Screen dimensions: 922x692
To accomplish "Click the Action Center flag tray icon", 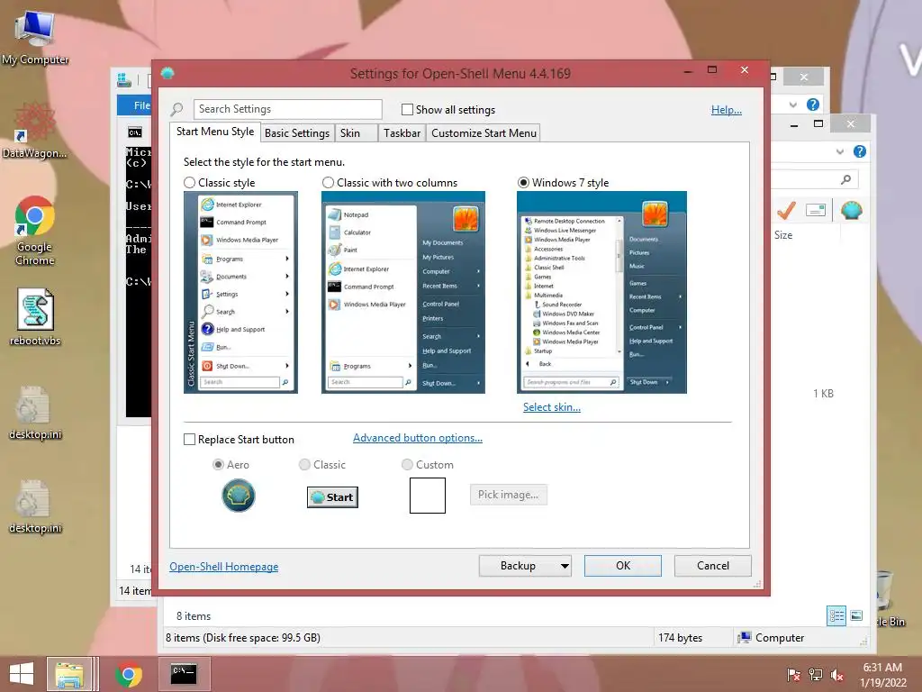I will (x=793, y=674).
